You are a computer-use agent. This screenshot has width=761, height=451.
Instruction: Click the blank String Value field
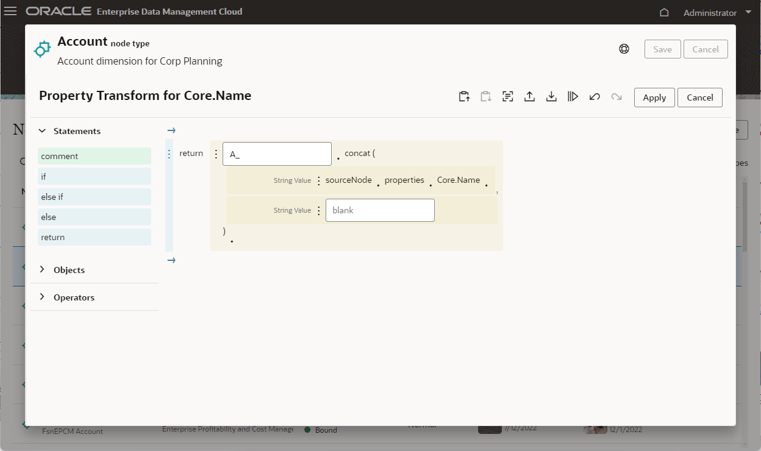[380, 210]
